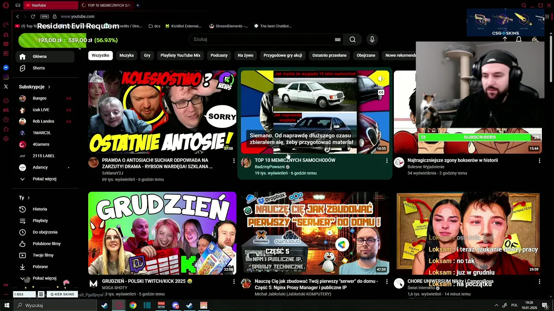Open KickBot External bookmark
Screen dimensions: 554x311
click(183, 26)
